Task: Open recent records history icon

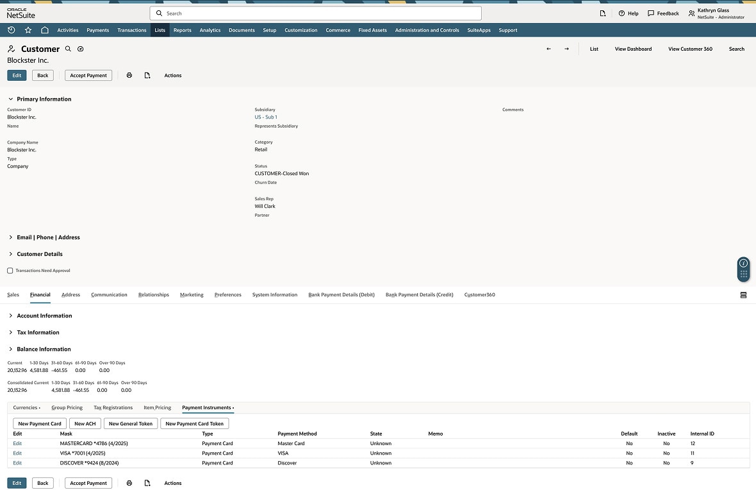Action: tap(11, 30)
